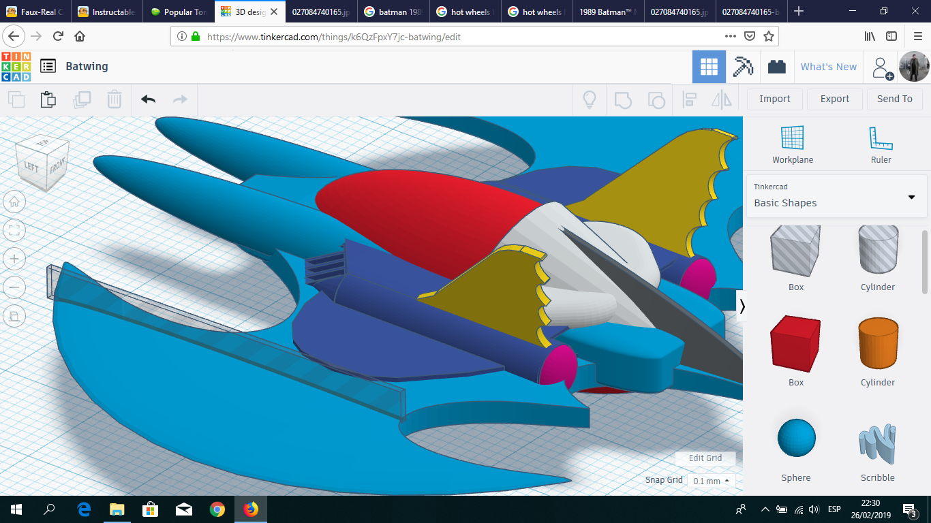Open the Windows Start menu
The width and height of the screenshot is (931, 523).
click(x=16, y=509)
